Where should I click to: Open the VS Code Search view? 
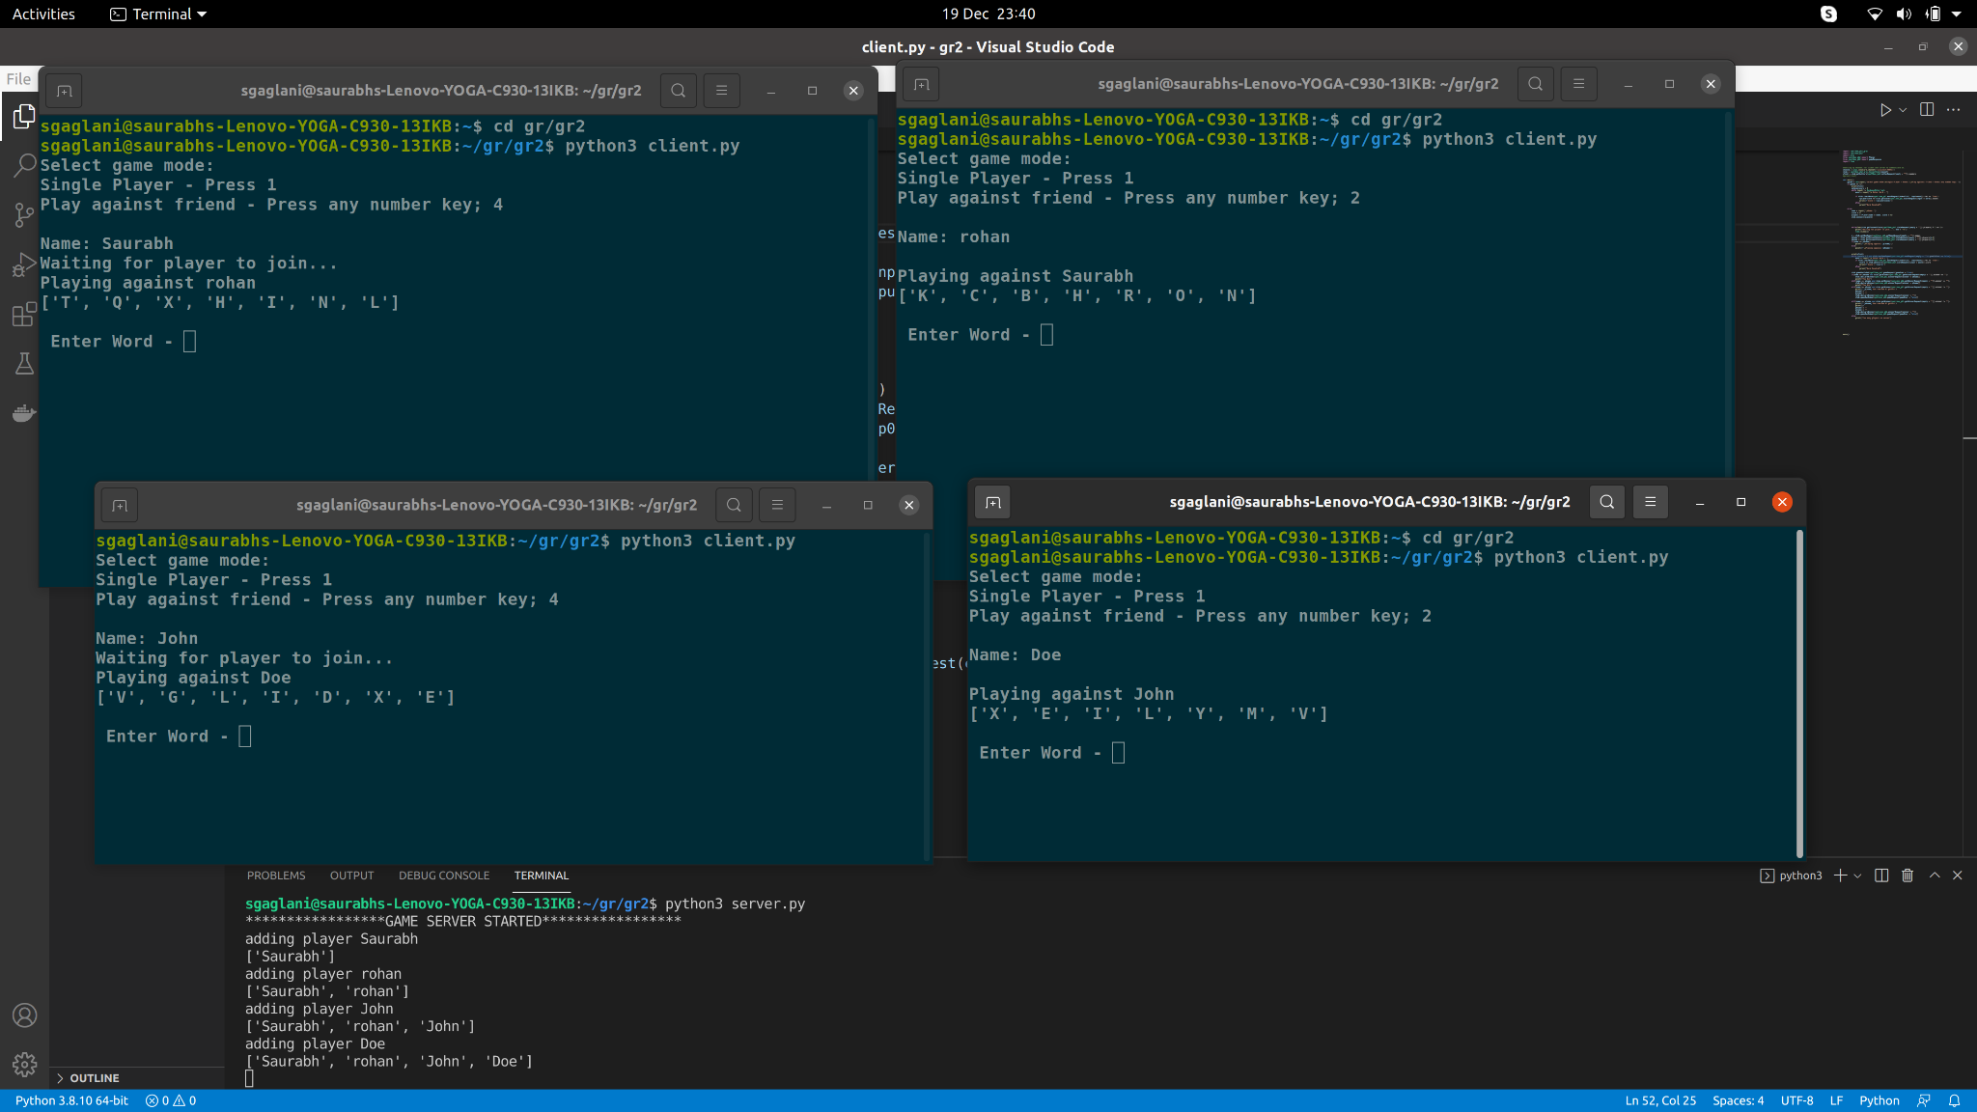[x=24, y=166]
